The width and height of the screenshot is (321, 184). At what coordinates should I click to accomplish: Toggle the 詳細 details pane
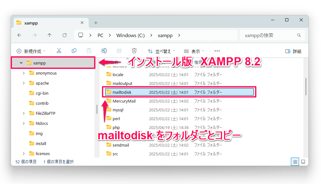coord(293,51)
